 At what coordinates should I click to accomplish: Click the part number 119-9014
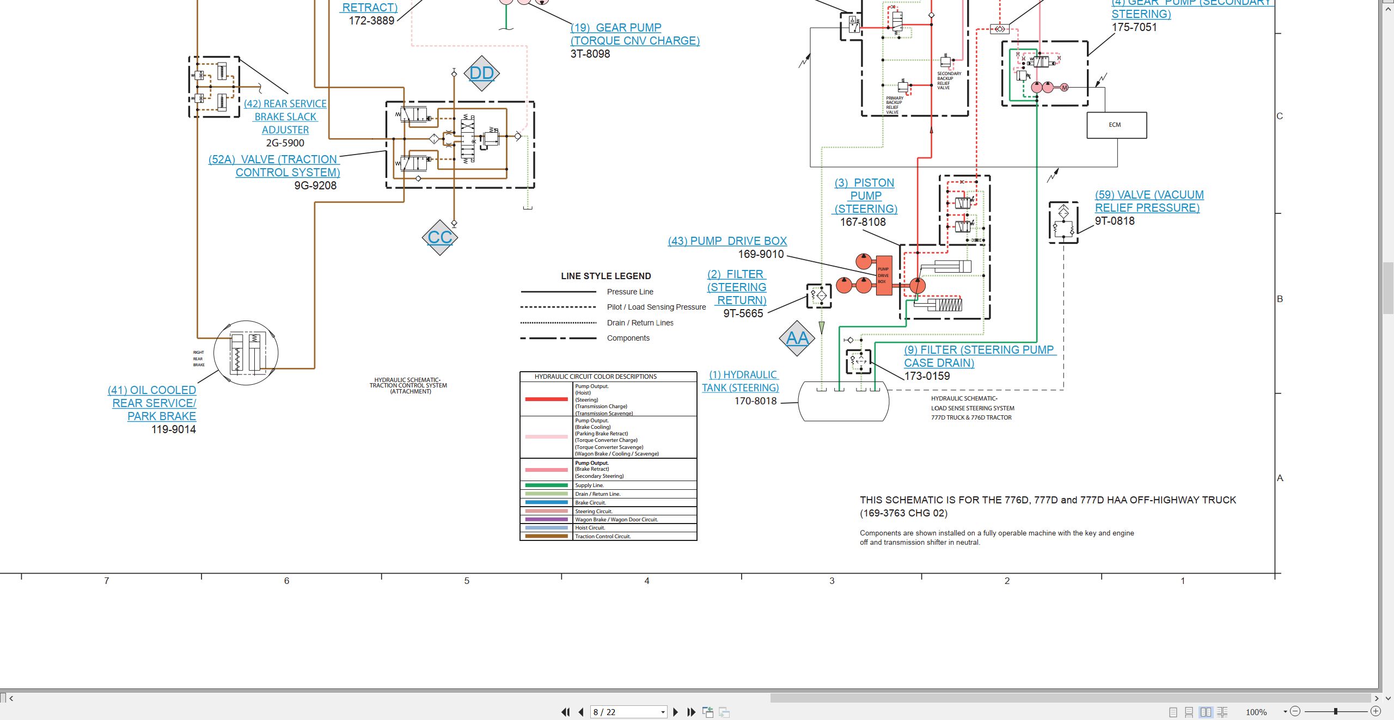coord(173,429)
